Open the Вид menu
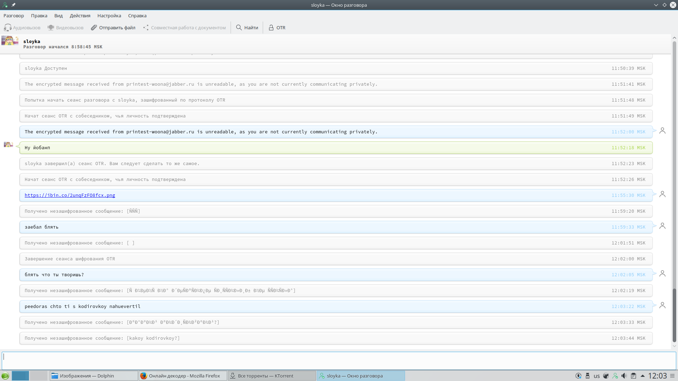This screenshot has height=381, width=678. [59, 16]
